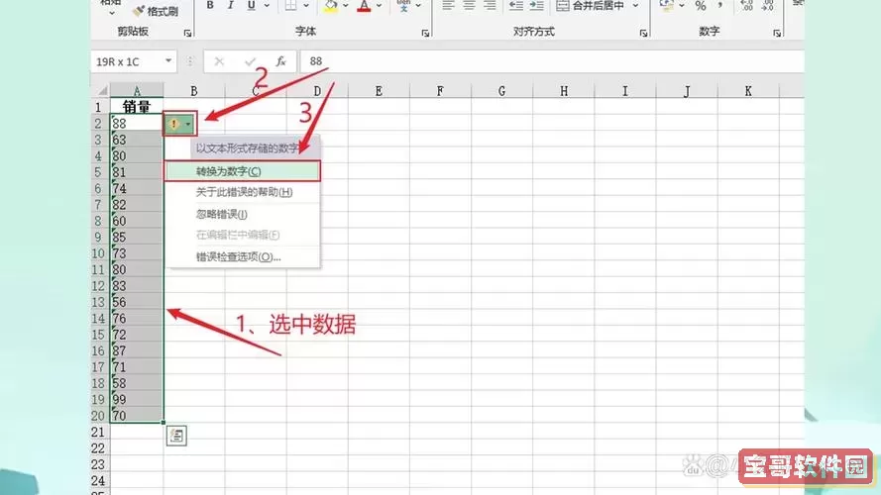Image resolution: width=881 pixels, height=495 pixels.
Task: Select row 1 header
Action: coord(99,107)
